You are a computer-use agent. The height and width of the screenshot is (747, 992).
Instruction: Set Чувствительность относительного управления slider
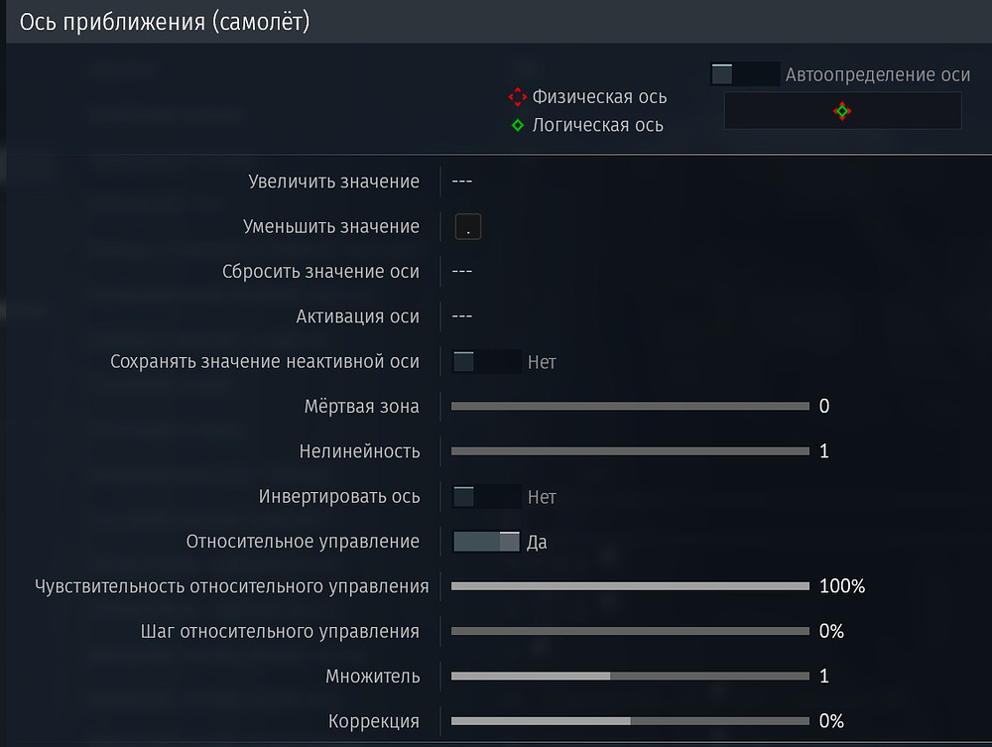(630, 586)
